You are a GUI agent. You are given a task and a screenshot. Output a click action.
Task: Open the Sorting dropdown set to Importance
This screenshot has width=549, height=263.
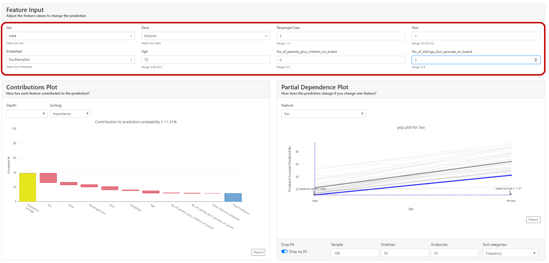pyautogui.click(x=70, y=113)
